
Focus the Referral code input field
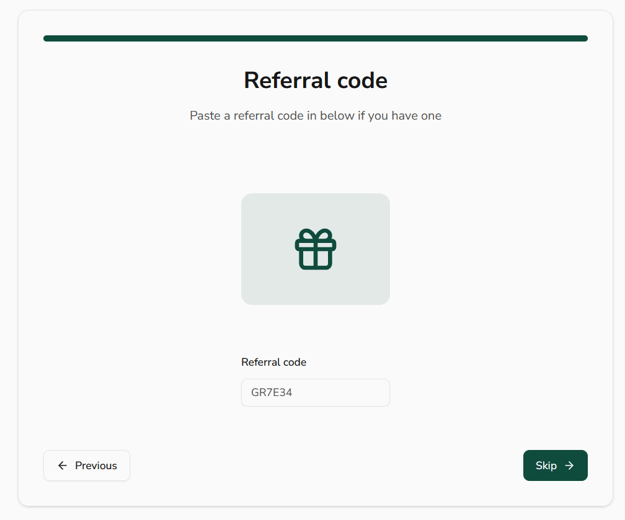click(316, 392)
